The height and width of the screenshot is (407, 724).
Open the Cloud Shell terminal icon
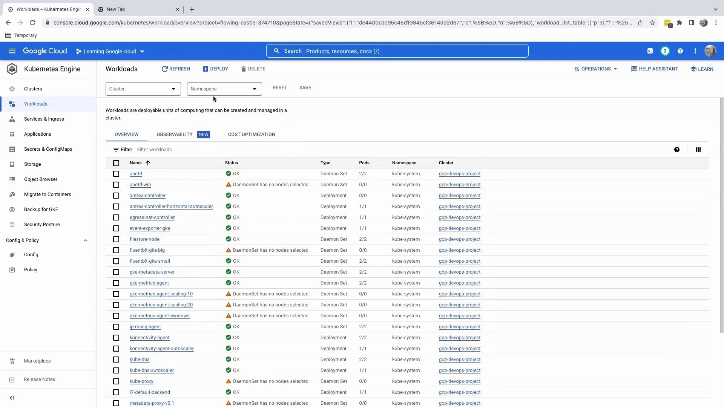point(650,51)
